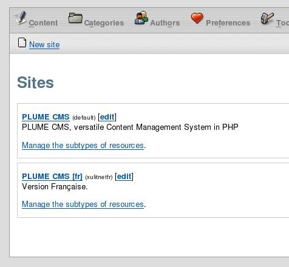Open the Preferences menu tab
The width and height of the screenshot is (289, 267).
coord(228,23)
